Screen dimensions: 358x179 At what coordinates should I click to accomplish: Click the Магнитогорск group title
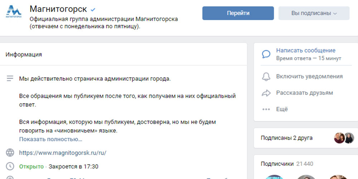pyautogui.click(x=58, y=9)
